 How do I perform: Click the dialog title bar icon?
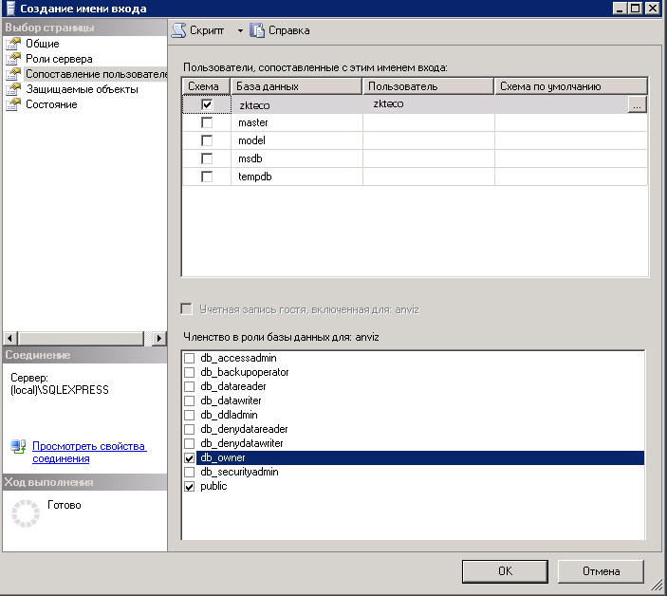point(10,9)
